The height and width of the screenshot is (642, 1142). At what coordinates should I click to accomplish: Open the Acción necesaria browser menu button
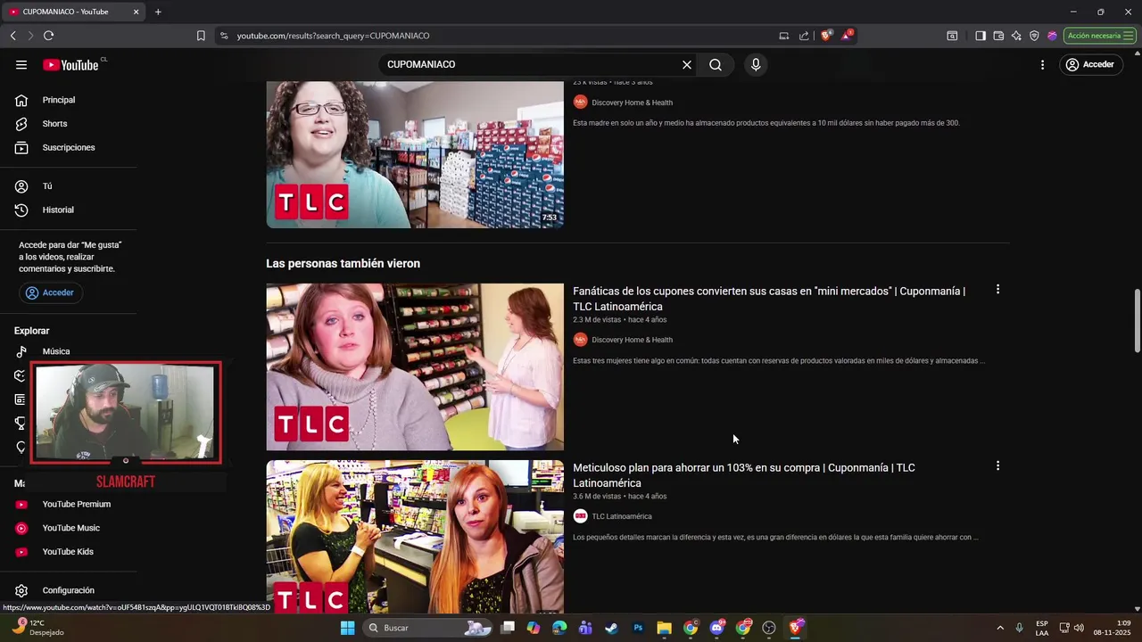click(x=1099, y=36)
